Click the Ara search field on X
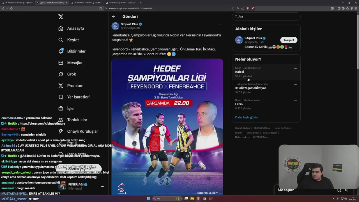359x202 pixels. (x=266, y=17)
